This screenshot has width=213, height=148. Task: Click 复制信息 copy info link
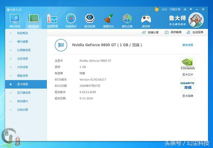point(187,45)
